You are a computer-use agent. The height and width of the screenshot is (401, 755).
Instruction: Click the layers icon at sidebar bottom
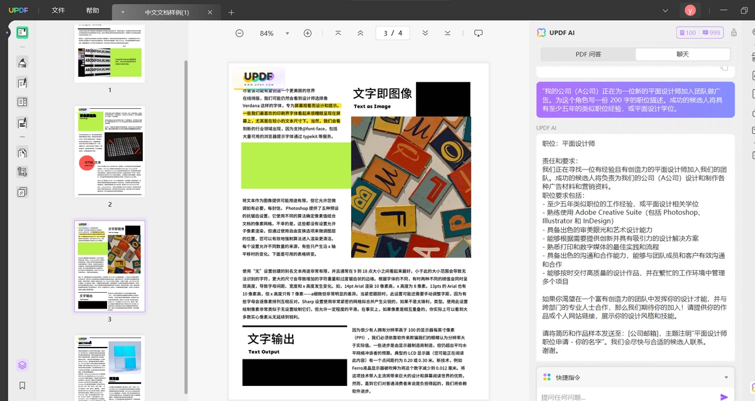click(x=22, y=365)
